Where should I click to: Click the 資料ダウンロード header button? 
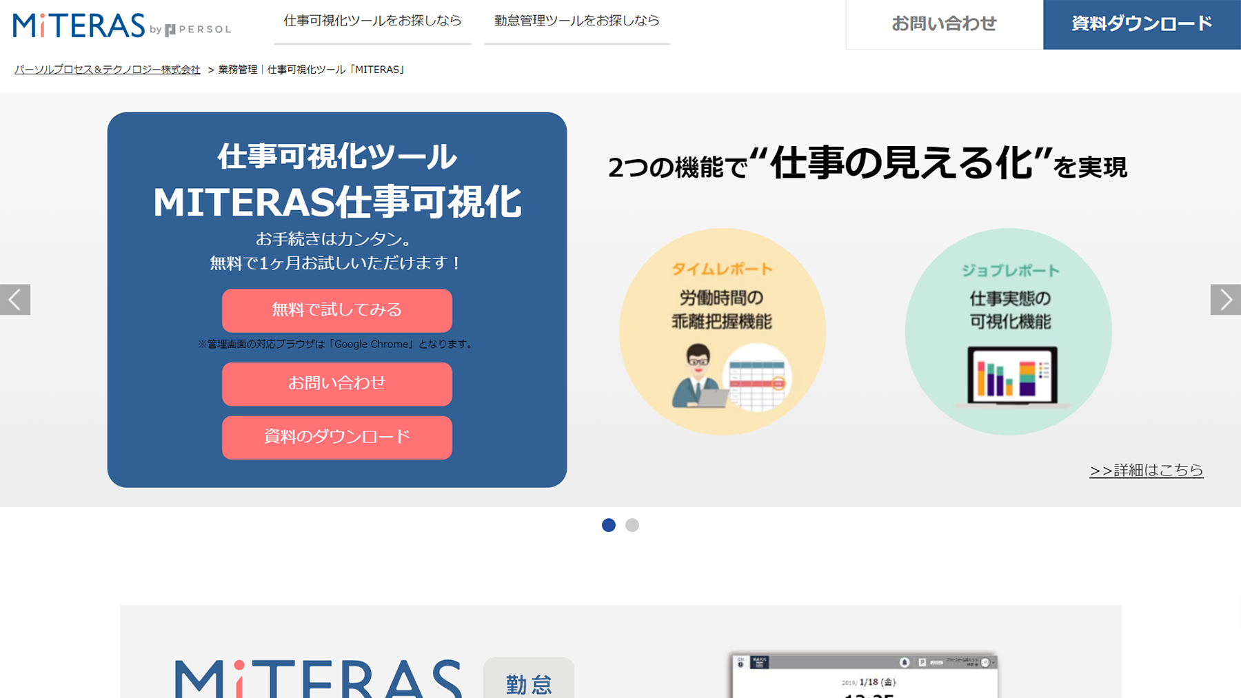(x=1142, y=24)
